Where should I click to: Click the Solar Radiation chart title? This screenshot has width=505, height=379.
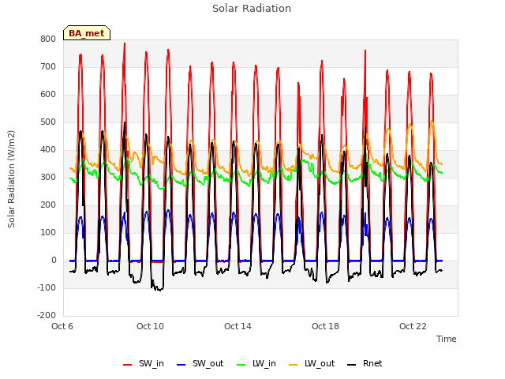[252, 9]
